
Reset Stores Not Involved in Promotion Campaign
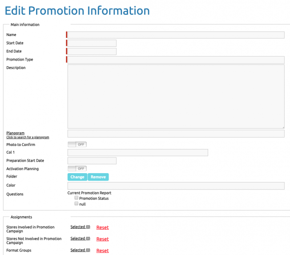102,239
